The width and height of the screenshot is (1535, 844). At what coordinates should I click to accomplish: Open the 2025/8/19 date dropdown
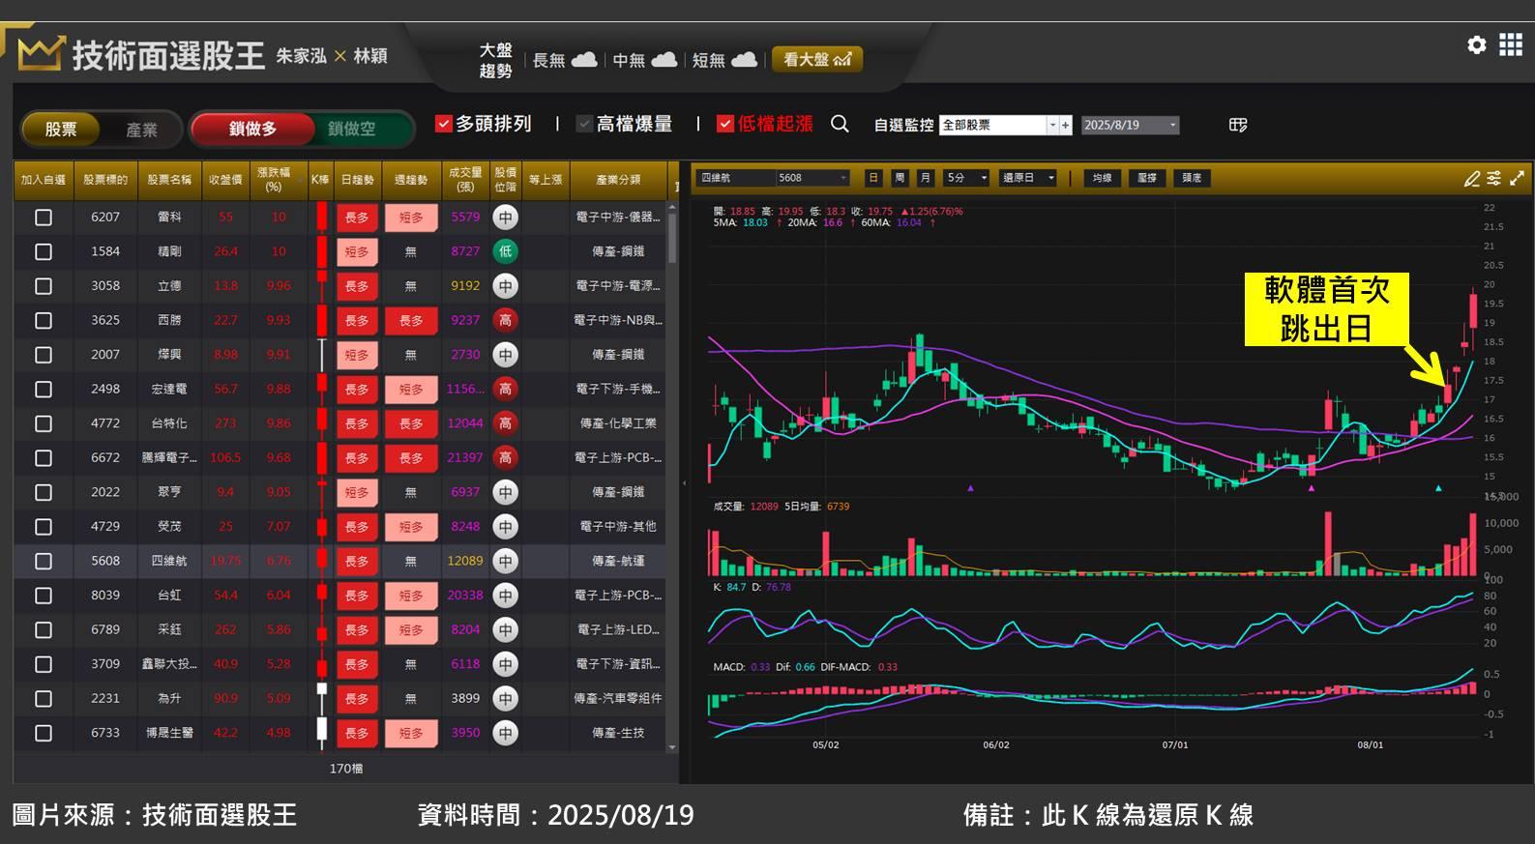(1172, 125)
